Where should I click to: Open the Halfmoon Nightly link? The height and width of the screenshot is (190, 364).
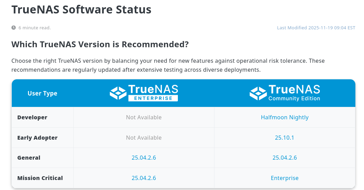pyautogui.click(x=285, y=117)
